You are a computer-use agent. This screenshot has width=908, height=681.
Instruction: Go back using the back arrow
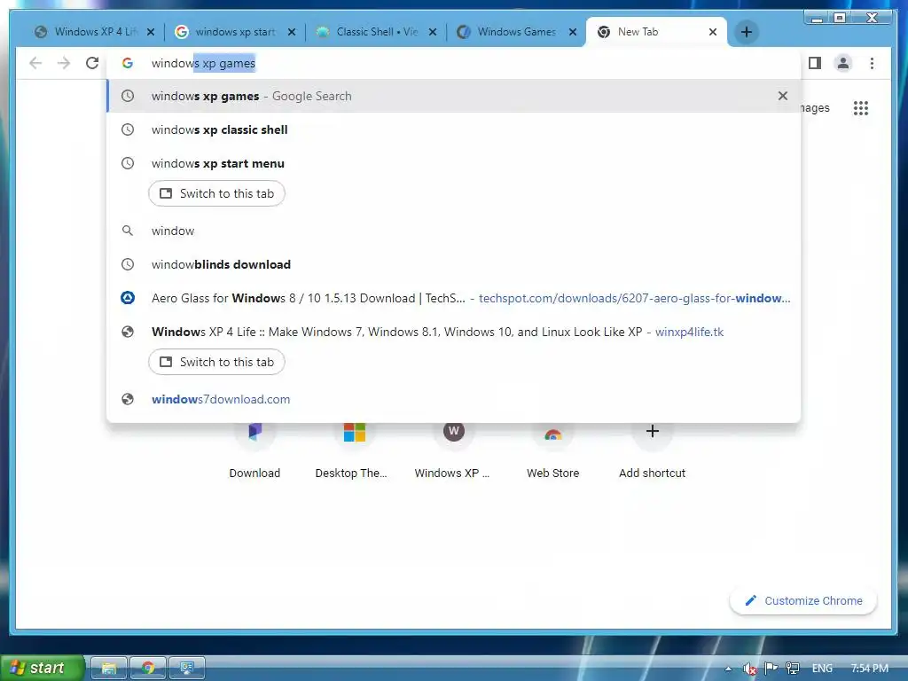pos(35,63)
